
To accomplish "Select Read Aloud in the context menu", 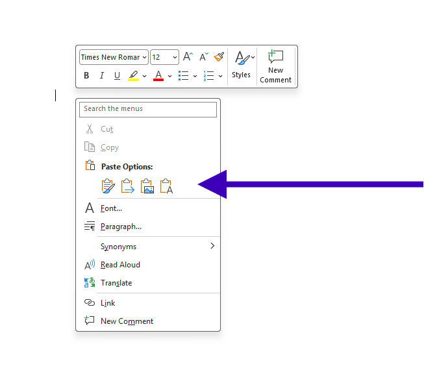I will (148, 265).
